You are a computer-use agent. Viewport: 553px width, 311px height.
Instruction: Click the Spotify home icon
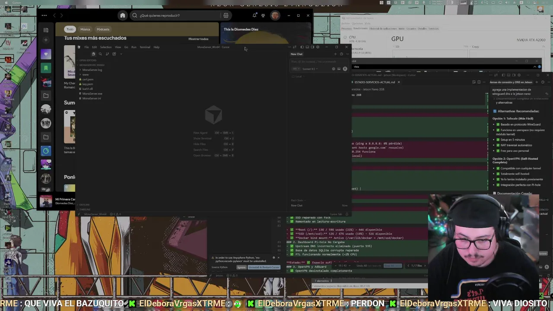coord(123,16)
